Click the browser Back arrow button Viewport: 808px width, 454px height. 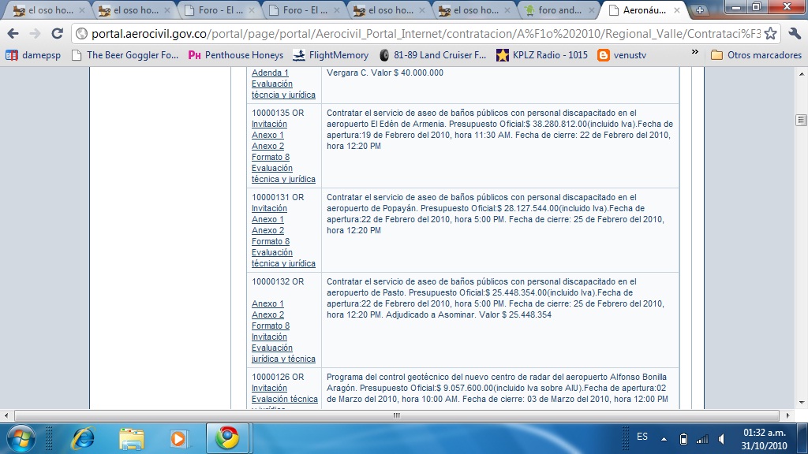click(x=13, y=33)
